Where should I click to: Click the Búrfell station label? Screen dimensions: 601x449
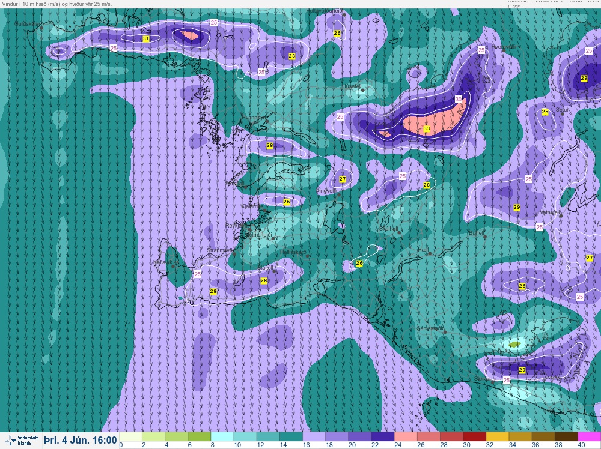477,233
